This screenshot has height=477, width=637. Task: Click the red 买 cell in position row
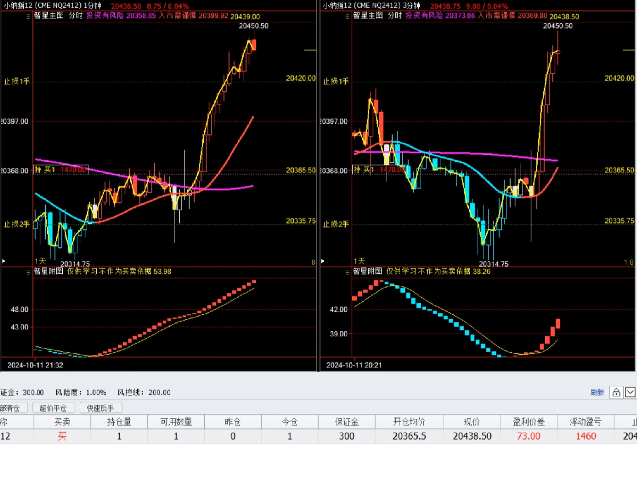[x=62, y=436]
